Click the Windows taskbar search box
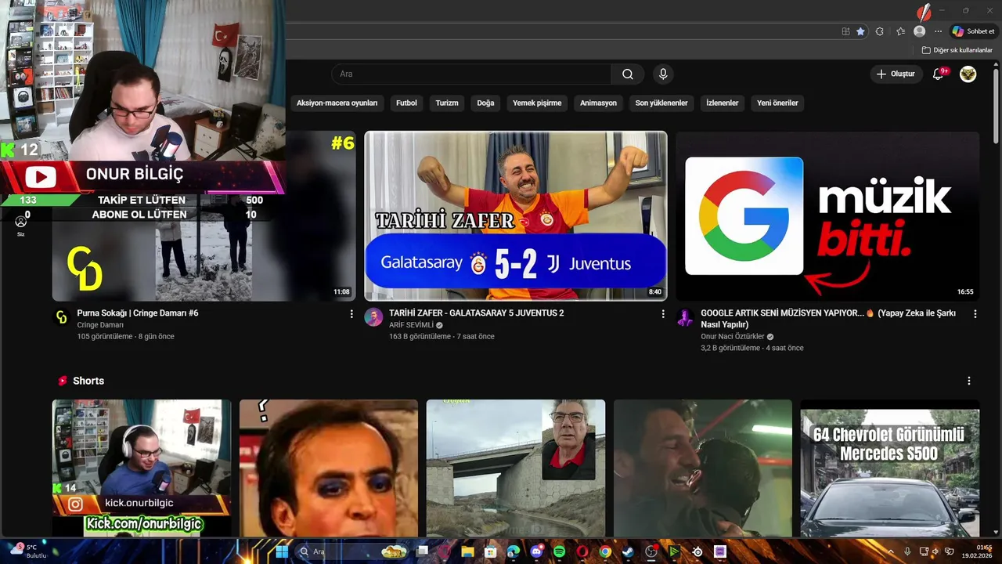 click(x=351, y=551)
